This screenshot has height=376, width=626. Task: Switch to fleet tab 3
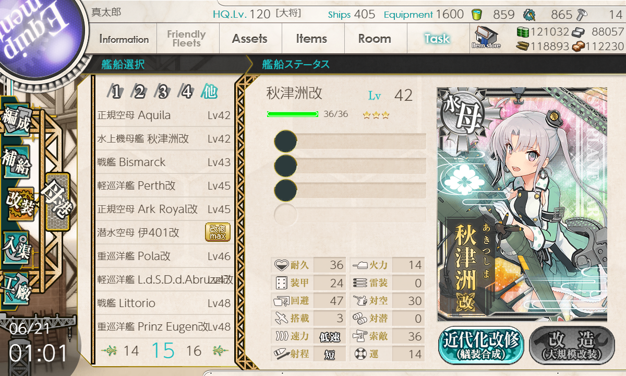coord(163,92)
